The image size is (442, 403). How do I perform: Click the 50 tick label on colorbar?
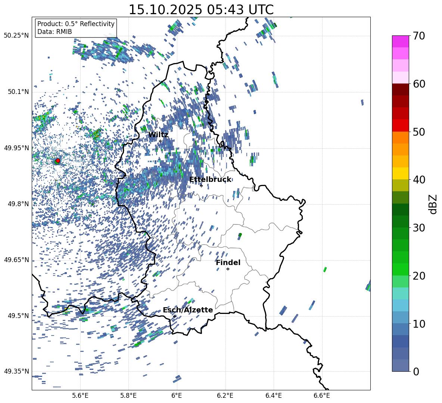click(418, 132)
